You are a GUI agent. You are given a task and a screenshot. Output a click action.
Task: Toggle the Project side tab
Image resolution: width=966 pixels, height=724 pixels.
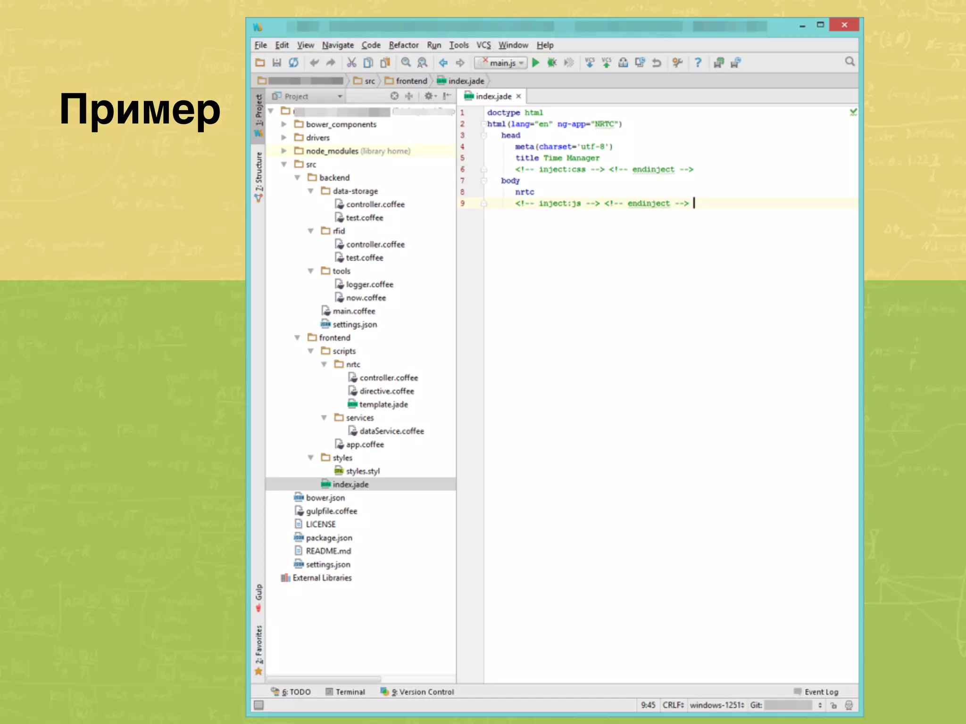pyautogui.click(x=258, y=115)
